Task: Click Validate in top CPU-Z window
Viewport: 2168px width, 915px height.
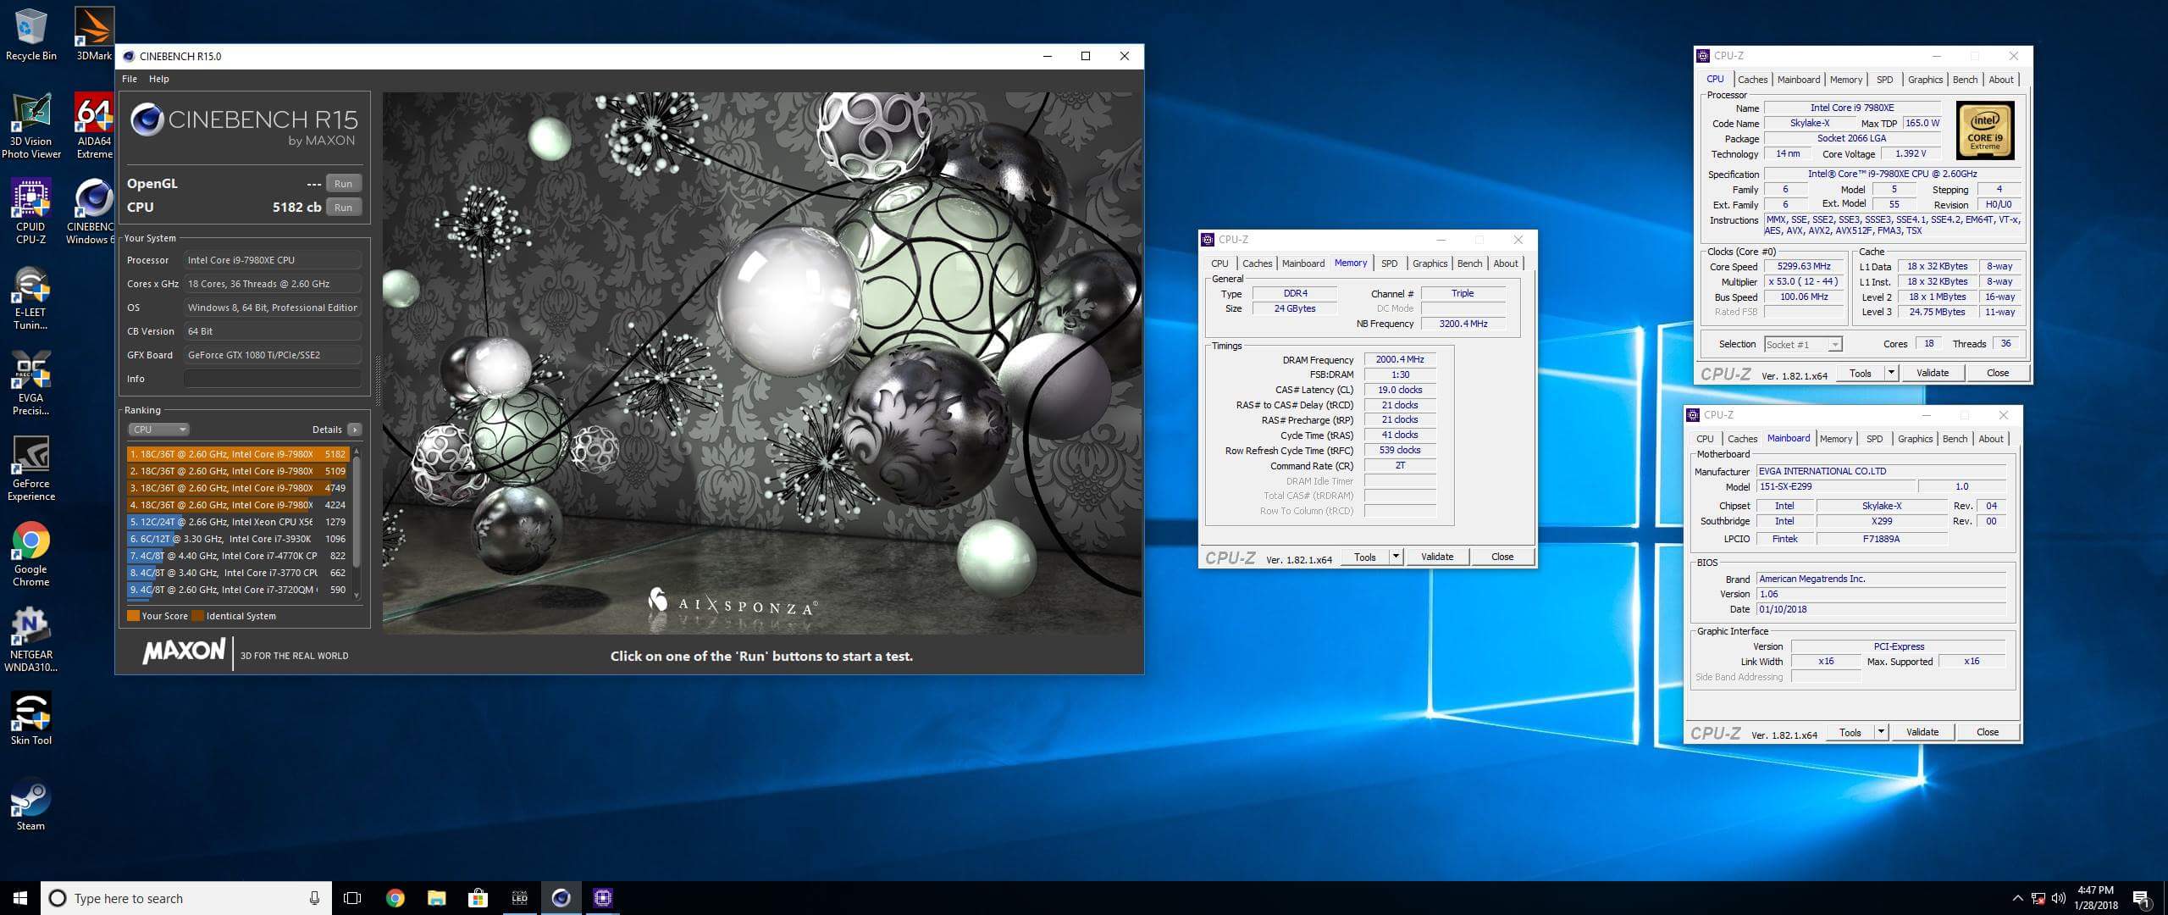Action: (1933, 373)
